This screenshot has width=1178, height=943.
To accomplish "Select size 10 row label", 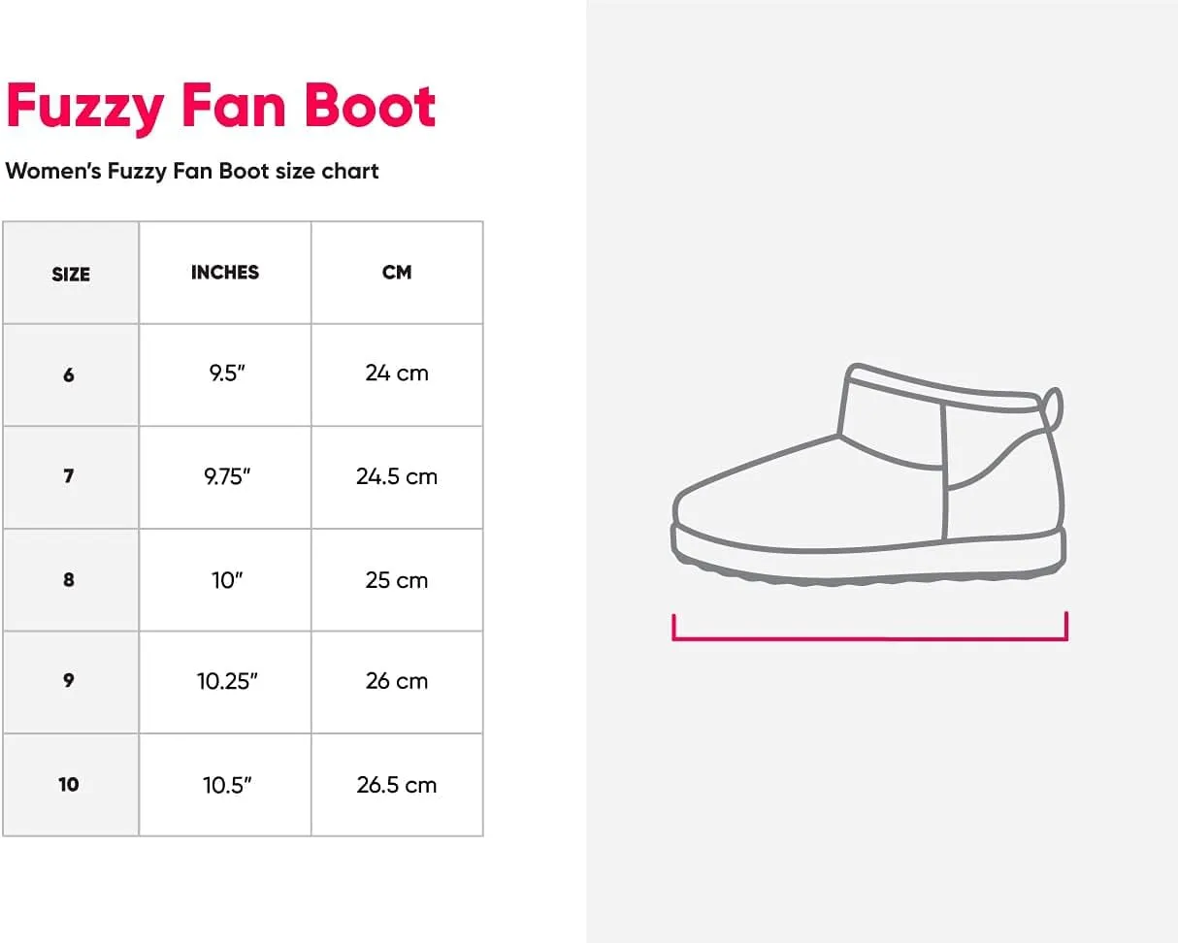I will (x=71, y=785).
